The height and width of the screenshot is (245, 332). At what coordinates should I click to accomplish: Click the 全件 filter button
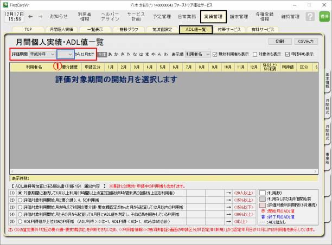pos(102,54)
